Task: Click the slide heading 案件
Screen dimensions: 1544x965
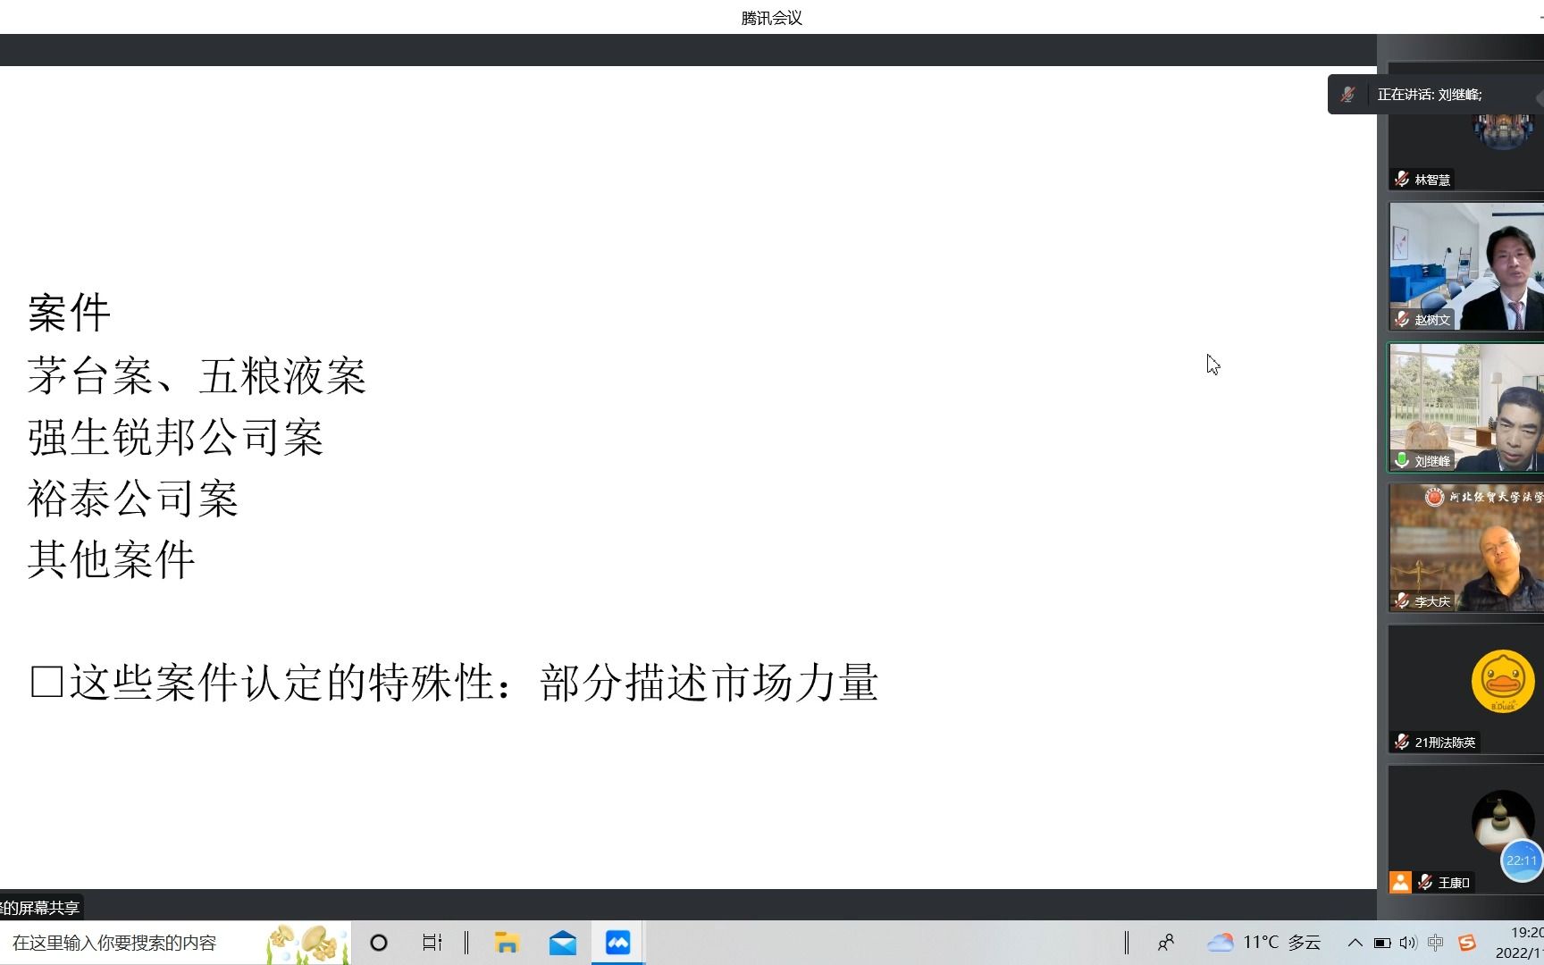Action: coord(69,314)
